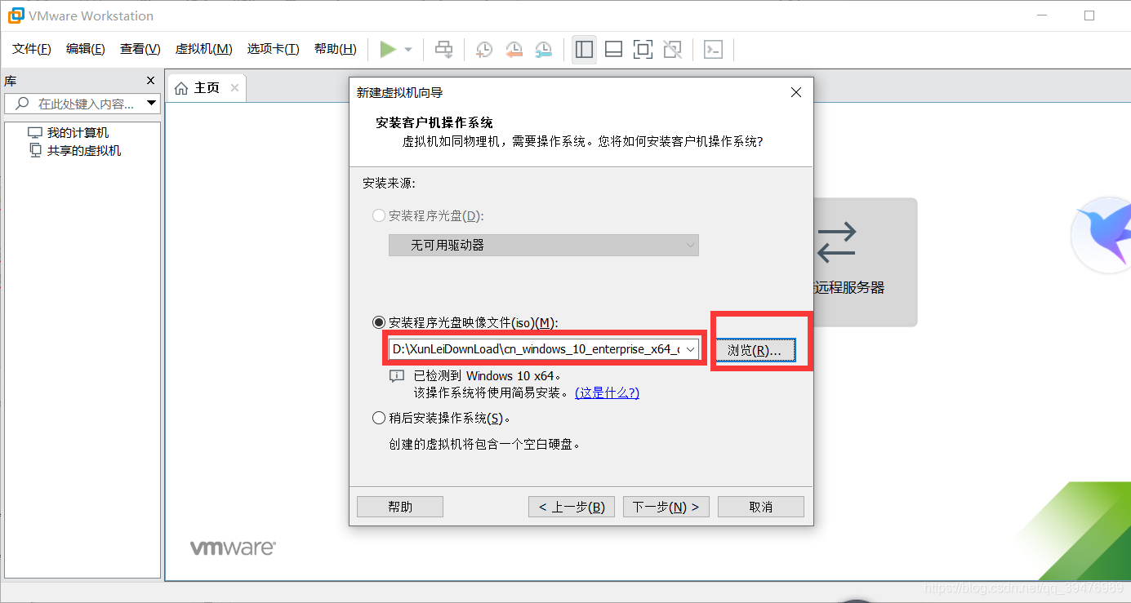
Task: Click the shared VMs icon beside 共享的虚拟机
Action: point(35,151)
